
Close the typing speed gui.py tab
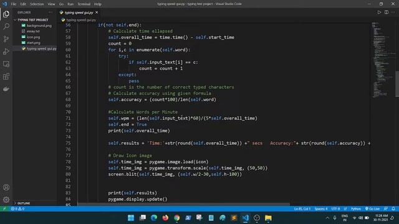[x=97, y=12]
